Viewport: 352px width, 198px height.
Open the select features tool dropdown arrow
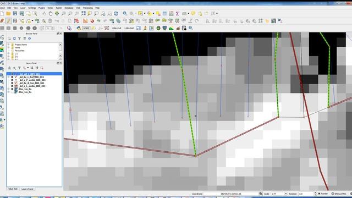click(145, 14)
